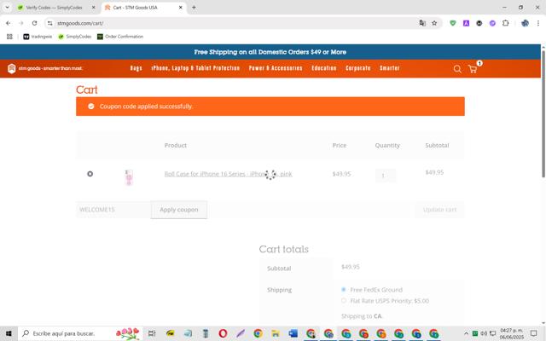The width and height of the screenshot is (546, 341).
Task: Click the taskbar clock and date
Action: pos(512,333)
